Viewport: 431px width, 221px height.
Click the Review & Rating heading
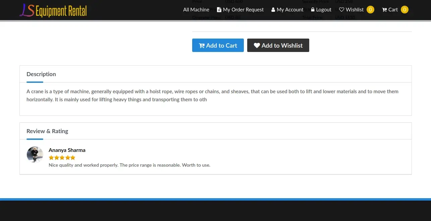(x=47, y=131)
